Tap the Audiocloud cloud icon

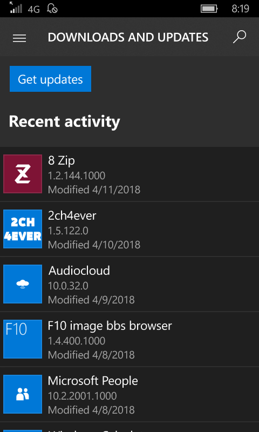[23, 284]
